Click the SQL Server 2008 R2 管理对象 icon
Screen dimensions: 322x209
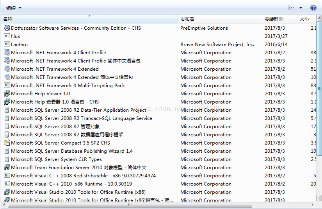(x=7, y=127)
